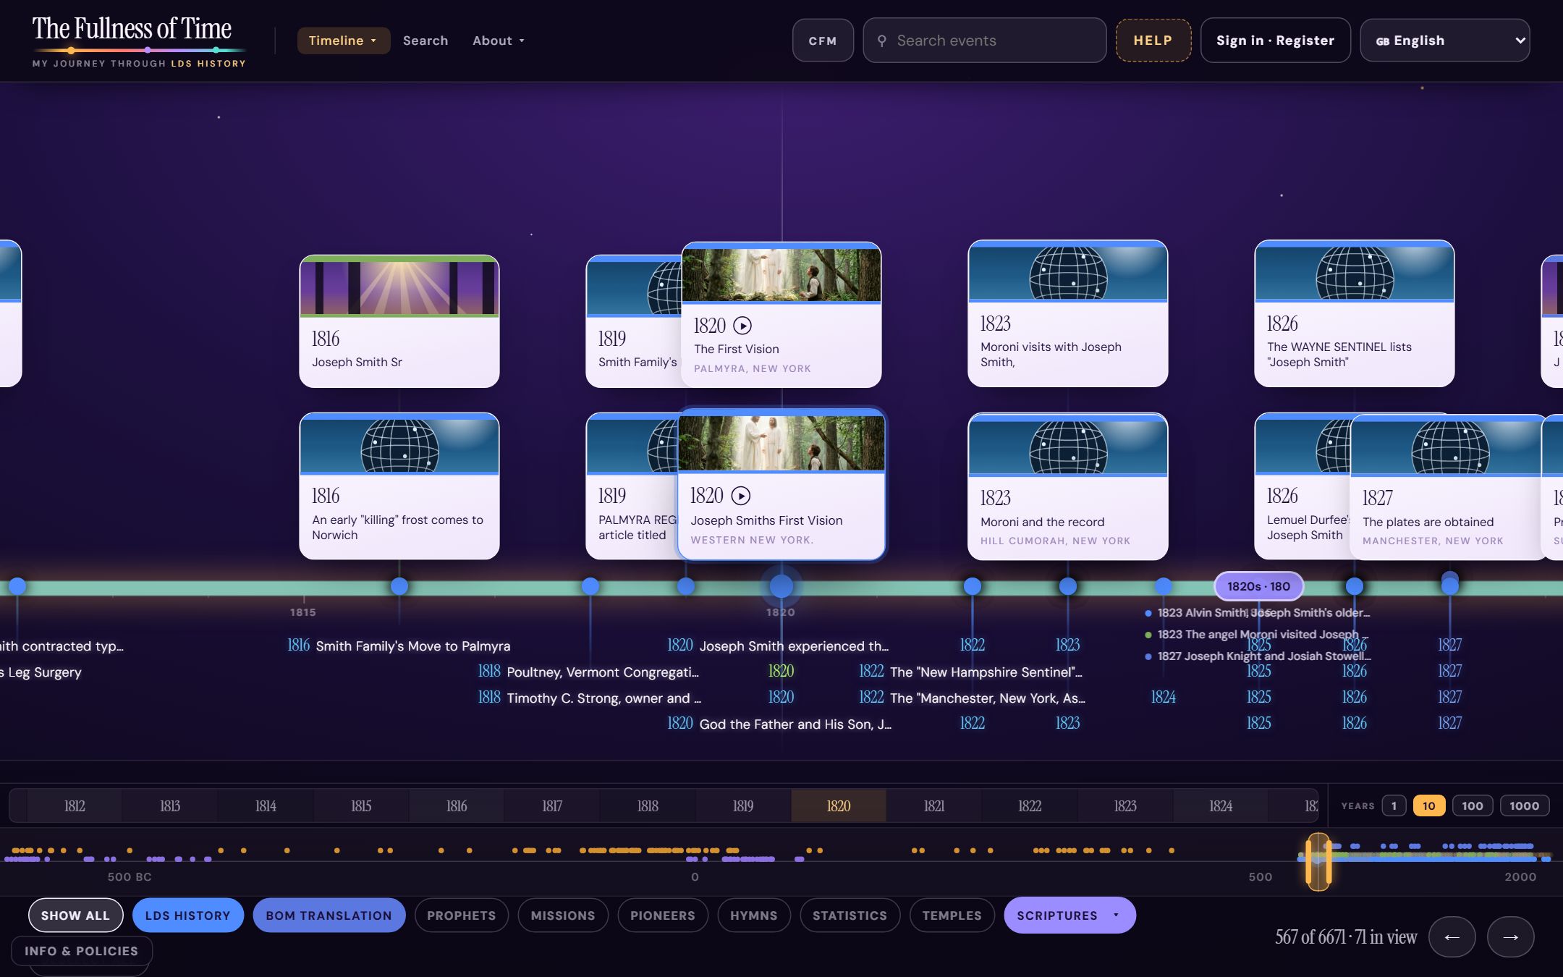The image size is (1563, 977).
Task: Play the Joseph Smiths First Vision video icon
Action: (x=740, y=496)
